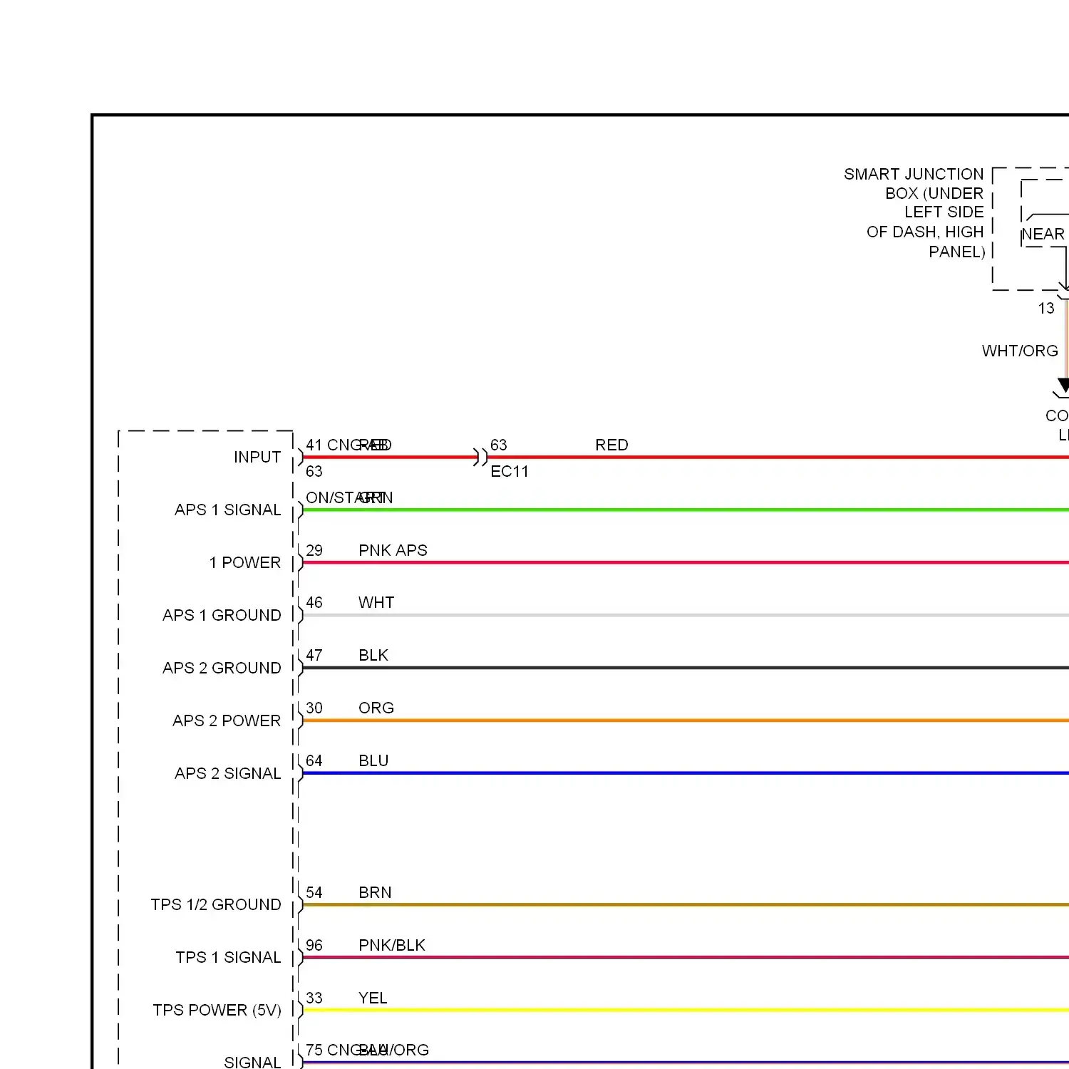Click the BLU wire label at pin 64
The image size is (1069, 1069).
tap(373, 760)
